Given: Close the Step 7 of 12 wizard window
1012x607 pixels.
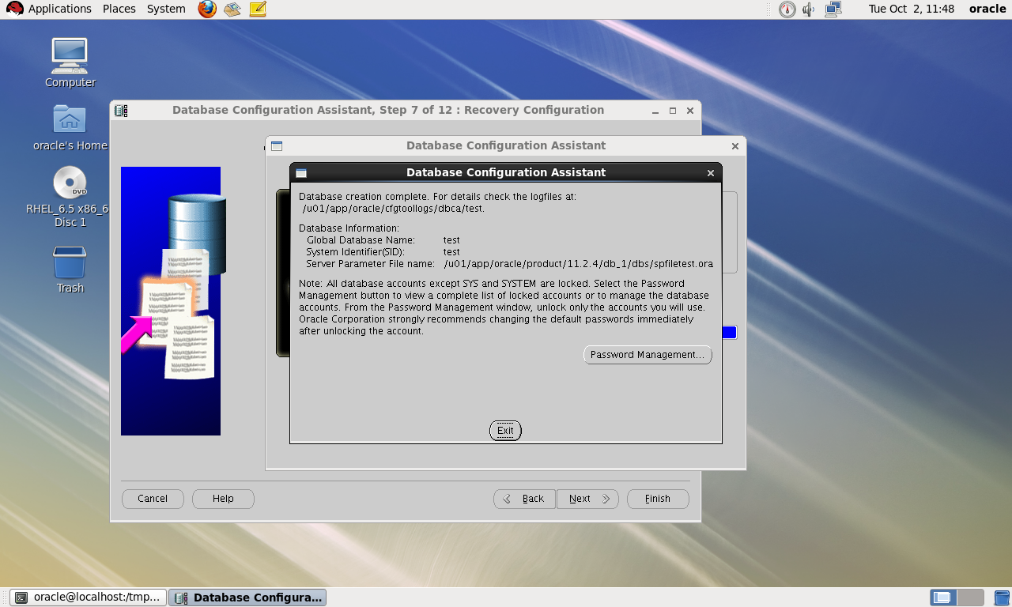Looking at the screenshot, I should pos(690,111).
